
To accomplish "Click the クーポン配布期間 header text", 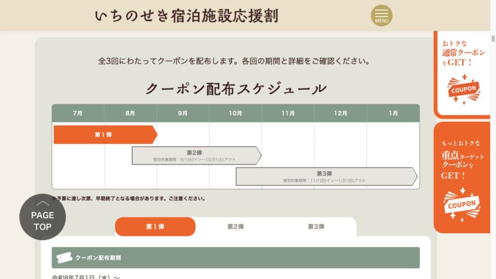I will coord(98,258).
